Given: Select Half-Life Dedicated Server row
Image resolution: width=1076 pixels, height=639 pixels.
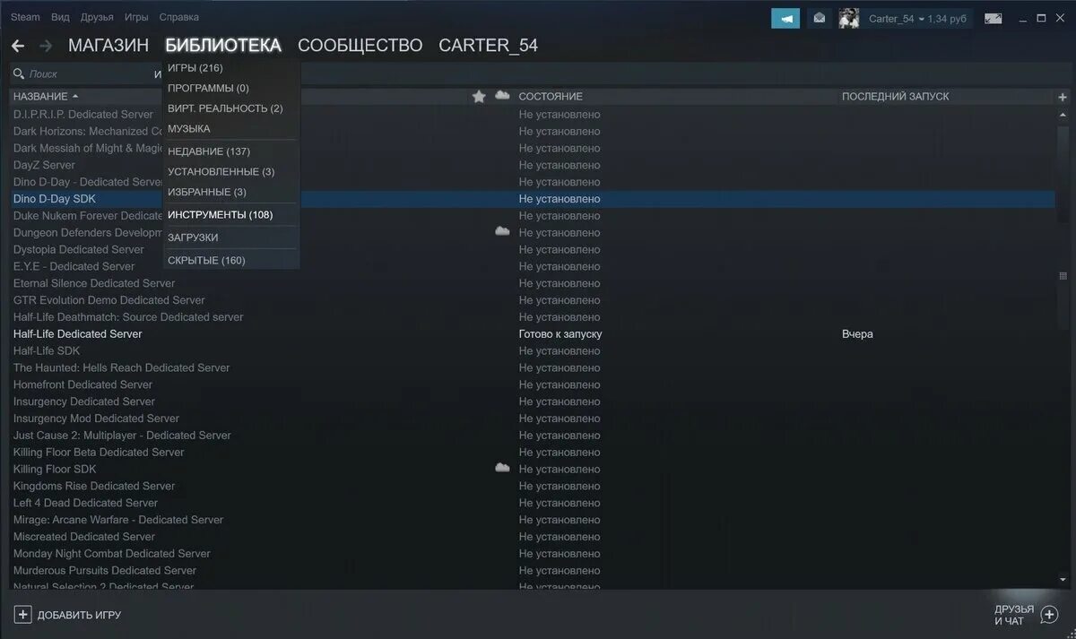Looking at the screenshot, I should [x=533, y=333].
